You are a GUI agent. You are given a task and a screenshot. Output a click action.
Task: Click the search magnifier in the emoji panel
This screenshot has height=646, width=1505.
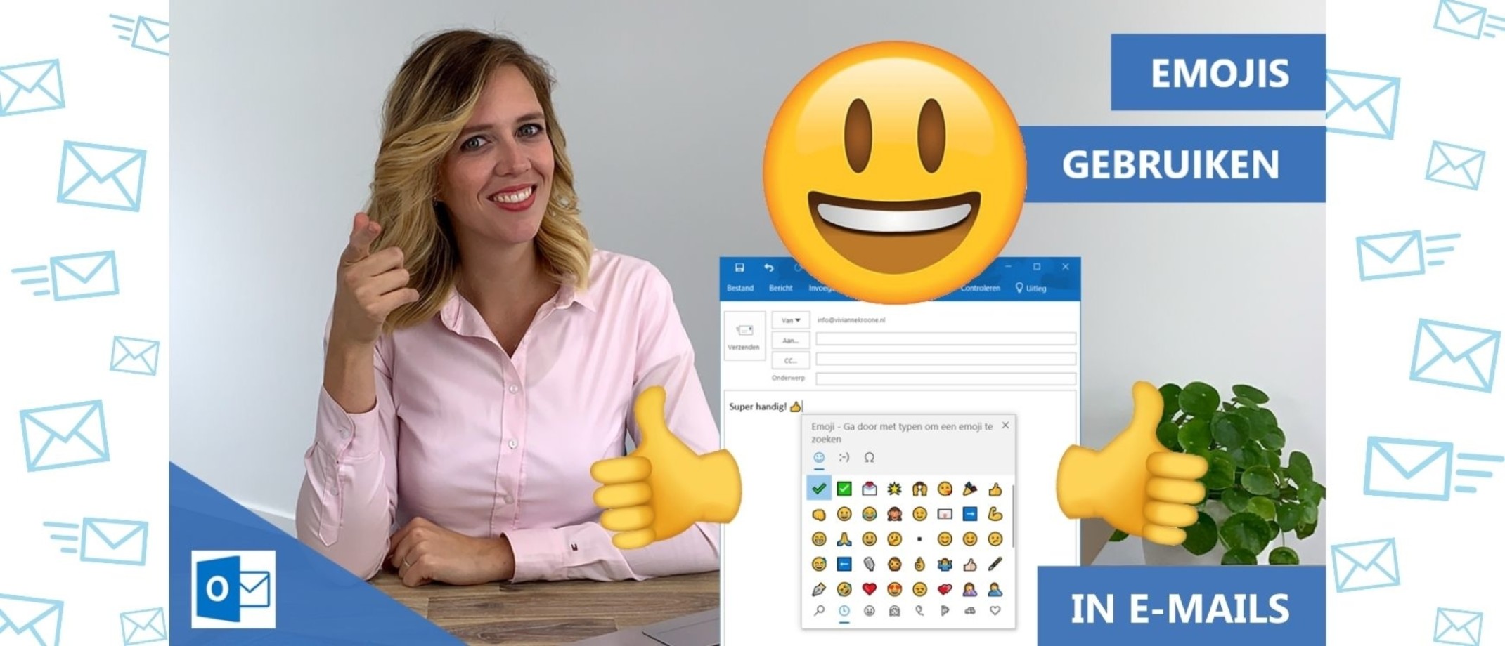[x=819, y=609]
